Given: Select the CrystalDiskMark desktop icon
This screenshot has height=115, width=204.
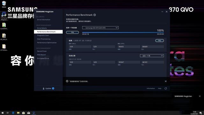Looking at the screenshot, I should click(4, 26).
